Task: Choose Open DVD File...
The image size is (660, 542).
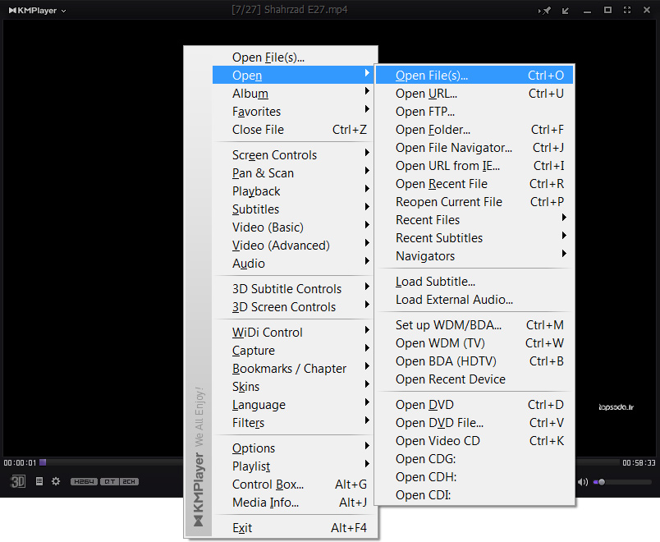Action: pyautogui.click(x=474, y=423)
